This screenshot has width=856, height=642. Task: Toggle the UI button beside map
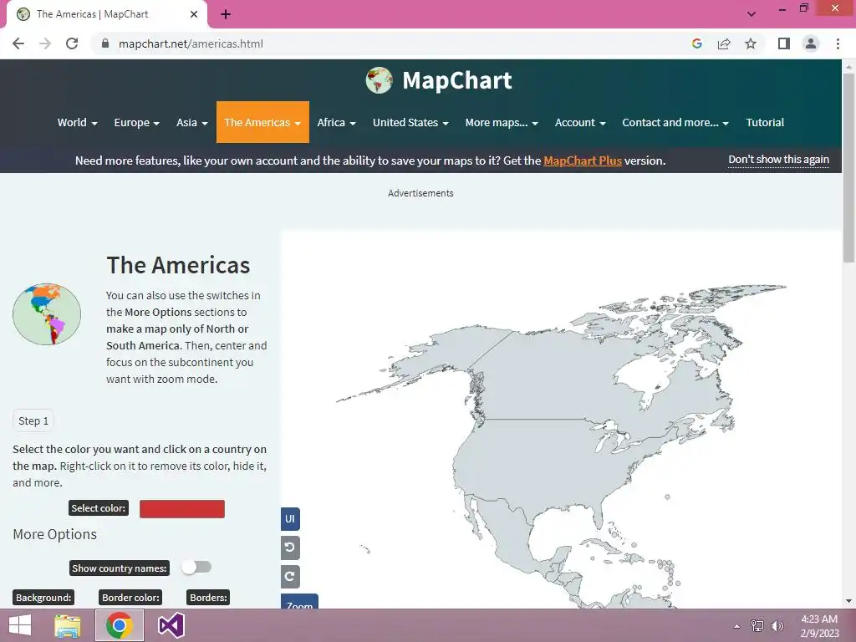(x=290, y=518)
